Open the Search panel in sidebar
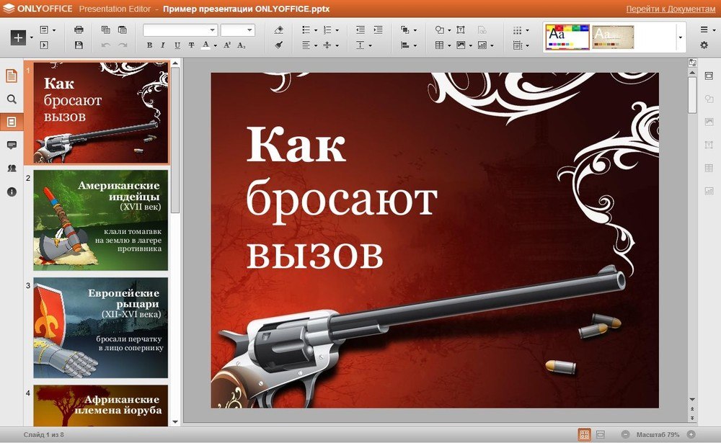Viewport: 721px width, 443px height. tap(12, 99)
